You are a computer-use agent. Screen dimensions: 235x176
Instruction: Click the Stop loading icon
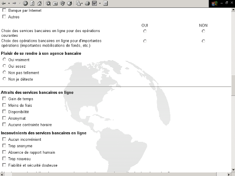25,3
